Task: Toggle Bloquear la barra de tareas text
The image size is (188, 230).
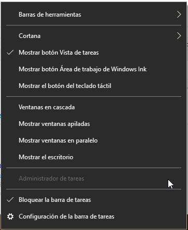Action: click(x=55, y=200)
